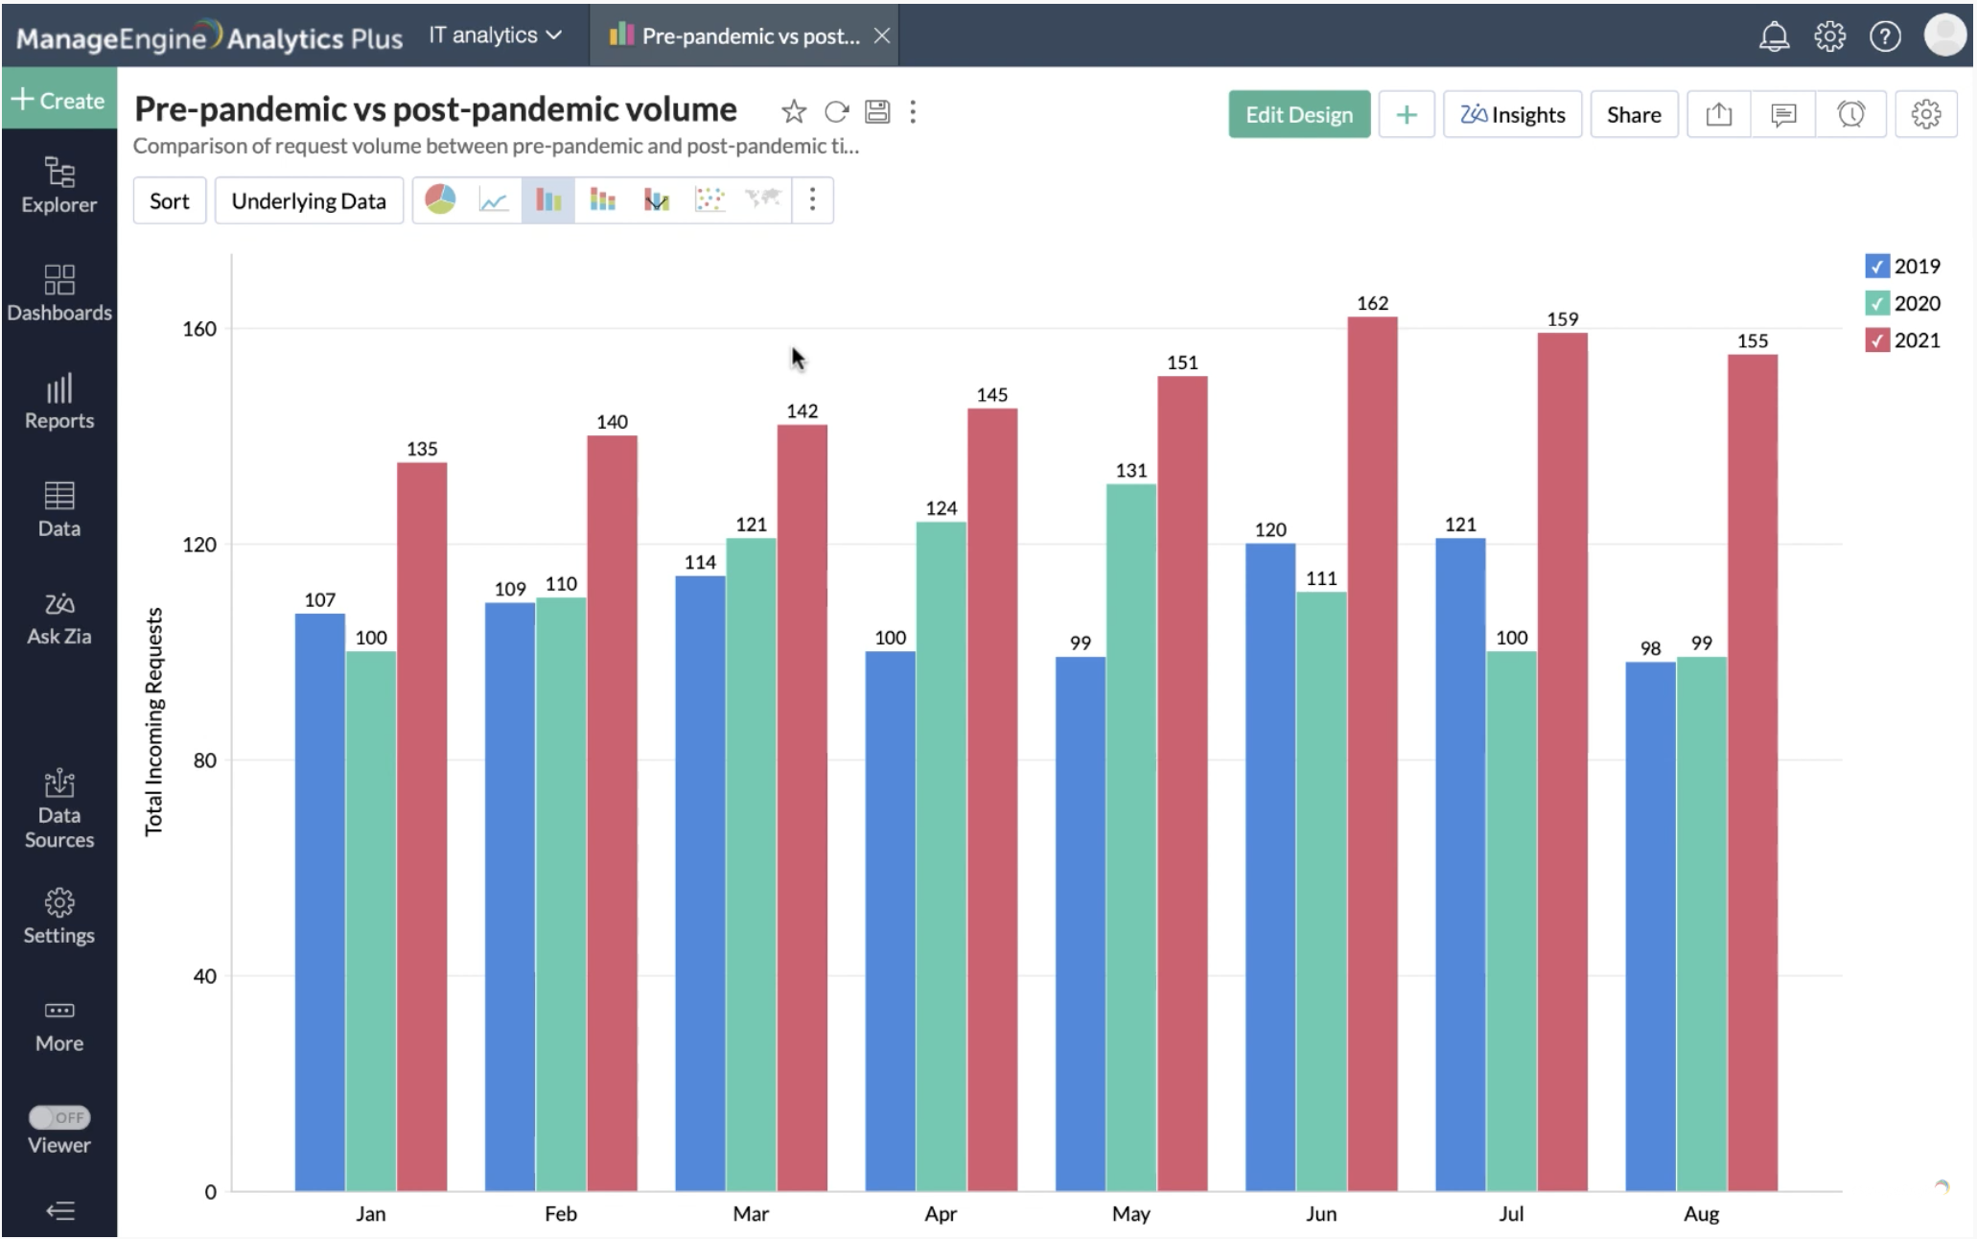Click the refresh icon beside the title

pyautogui.click(x=836, y=112)
